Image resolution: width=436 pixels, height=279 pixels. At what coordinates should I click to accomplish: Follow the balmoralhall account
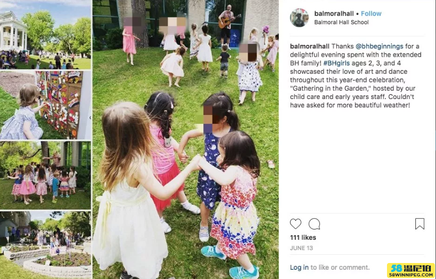[371, 13]
